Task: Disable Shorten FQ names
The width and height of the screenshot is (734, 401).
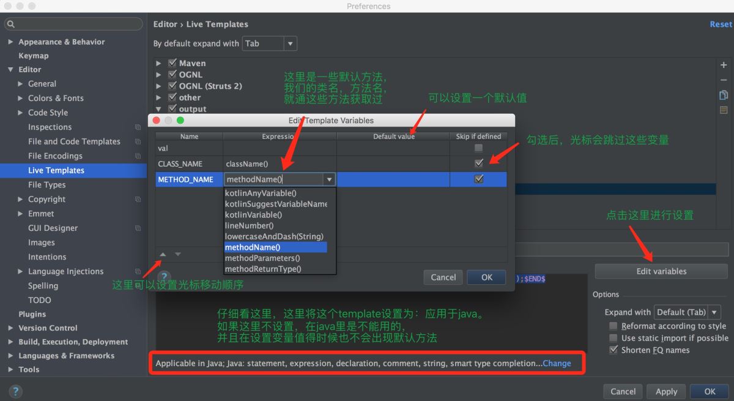Action: [614, 350]
